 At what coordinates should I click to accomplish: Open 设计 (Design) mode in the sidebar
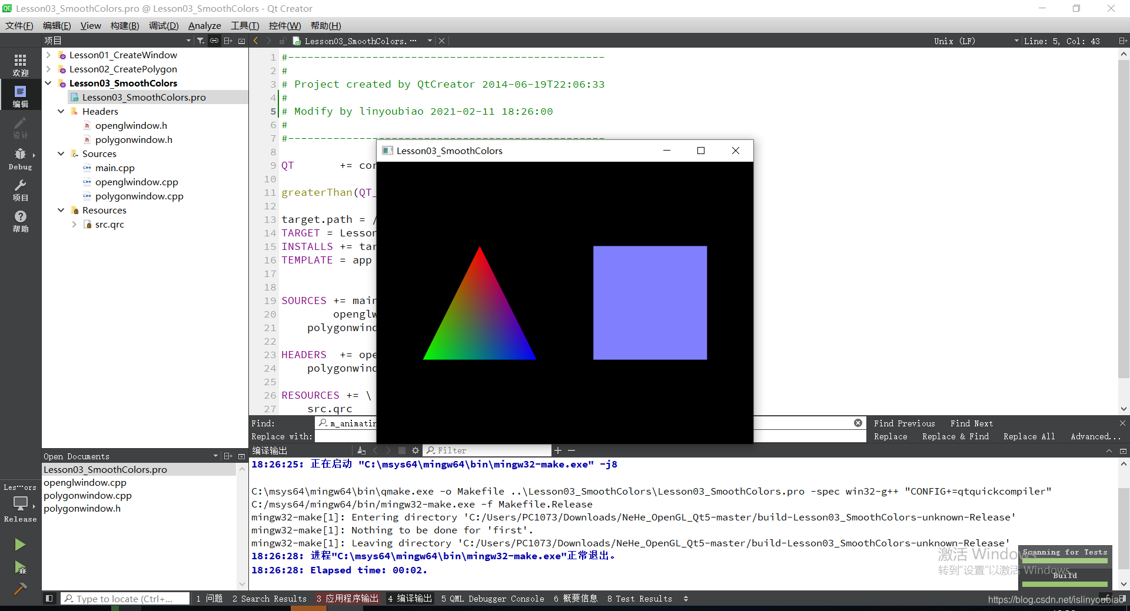tap(20, 126)
